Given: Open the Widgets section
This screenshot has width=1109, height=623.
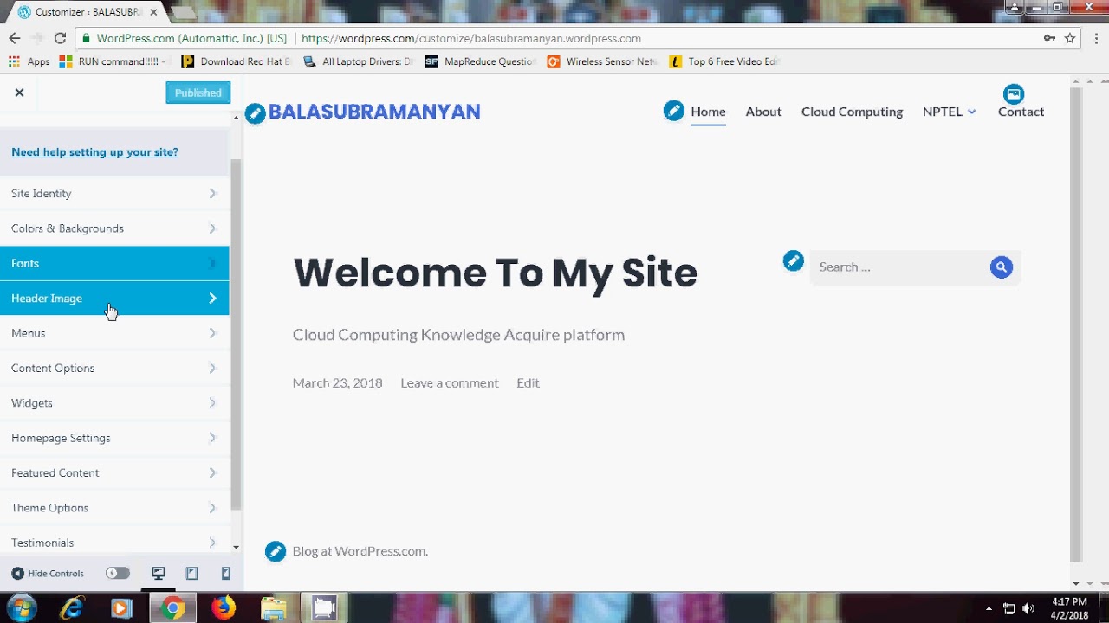Looking at the screenshot, I should pyautogui.click(x=114, y=403).
